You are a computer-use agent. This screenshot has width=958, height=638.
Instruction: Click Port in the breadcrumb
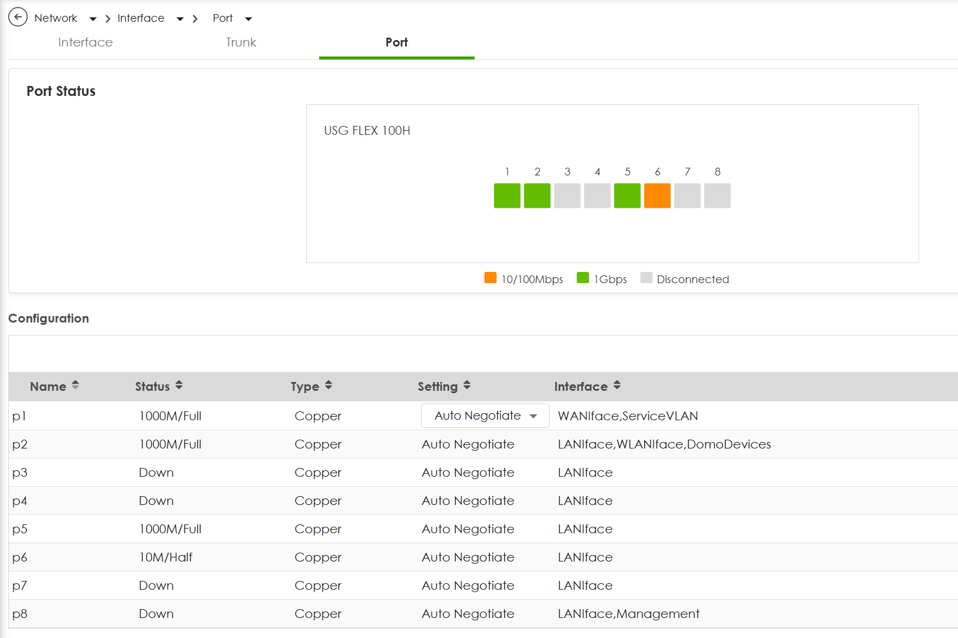point(223,18)
